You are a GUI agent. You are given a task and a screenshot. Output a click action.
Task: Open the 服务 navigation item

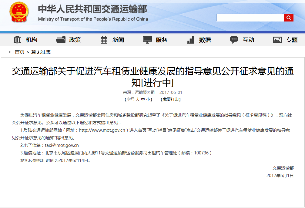(162, 40)
